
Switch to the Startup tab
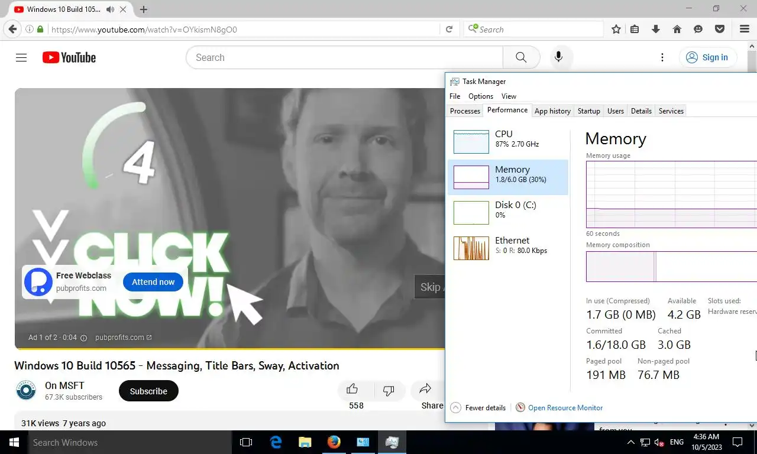(589, 111)
